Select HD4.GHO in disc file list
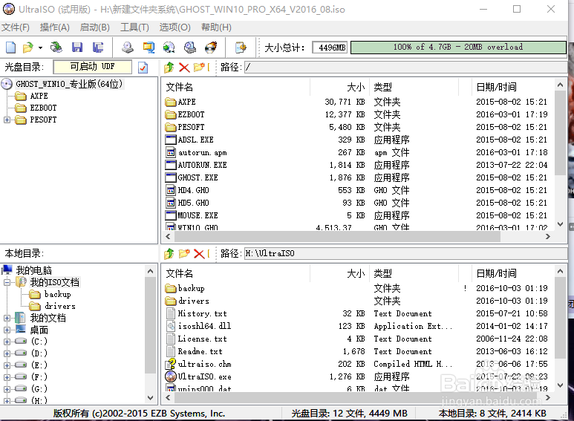The height and width of the screenshot is (421, 574). (x=193, y=190)
